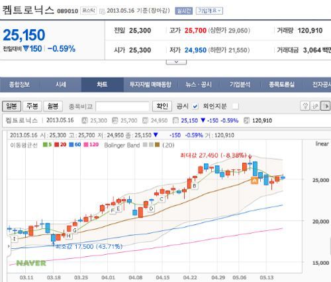The image size is (331, 282).
Task: Toggle the 공시 checkbox
Action: pyautogui.click(x=195, y=106)
